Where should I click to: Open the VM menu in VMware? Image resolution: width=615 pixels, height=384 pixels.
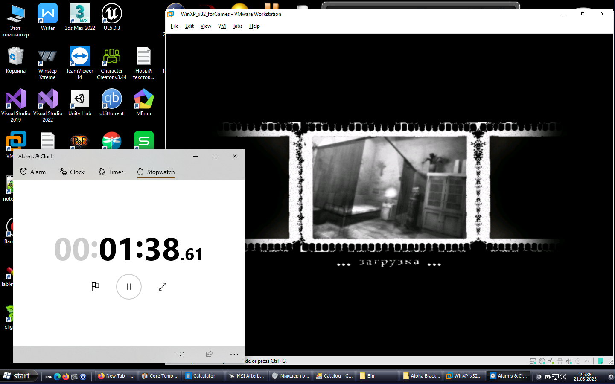click(222, 26)
